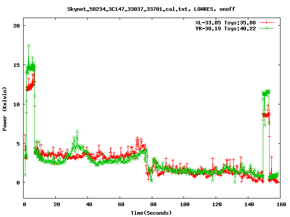Click the green line sample in legend
Screen dimensions: 290x217
pyautogui.click(x=267, y=28)
